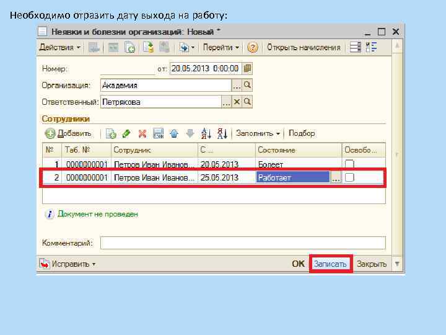Image resolution: width=446 pixels, height=335 pixels.
Task: Click the finish editing save icon
Action: [158, 133]
